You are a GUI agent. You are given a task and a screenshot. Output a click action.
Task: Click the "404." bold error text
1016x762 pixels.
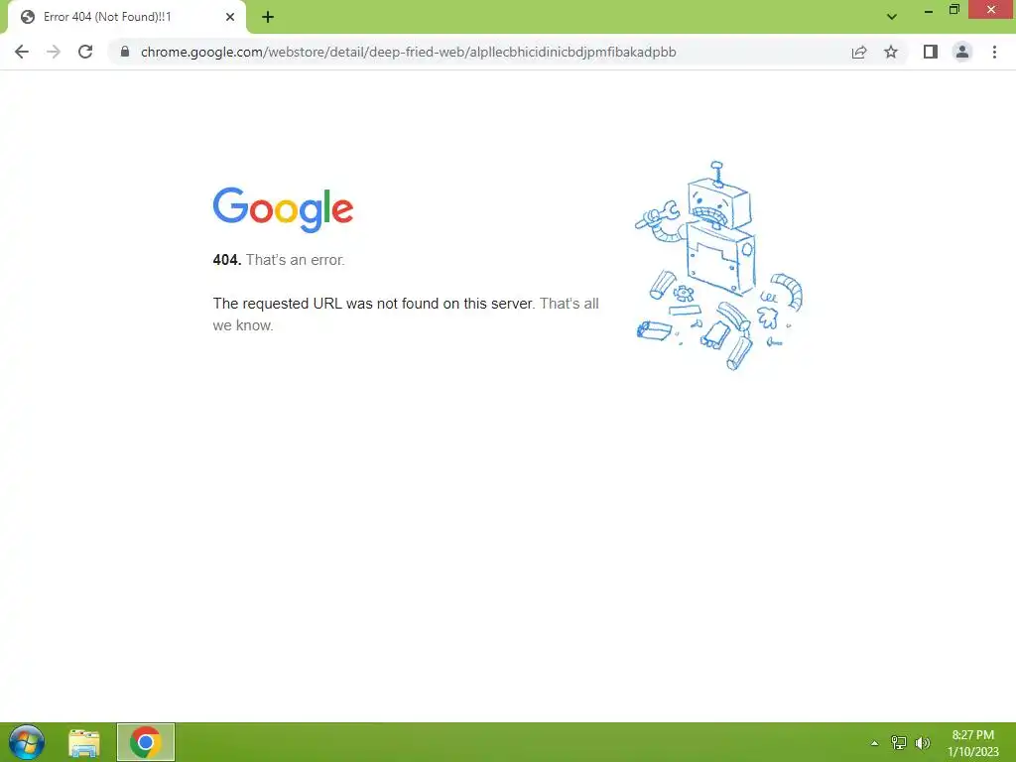(227, 260)
